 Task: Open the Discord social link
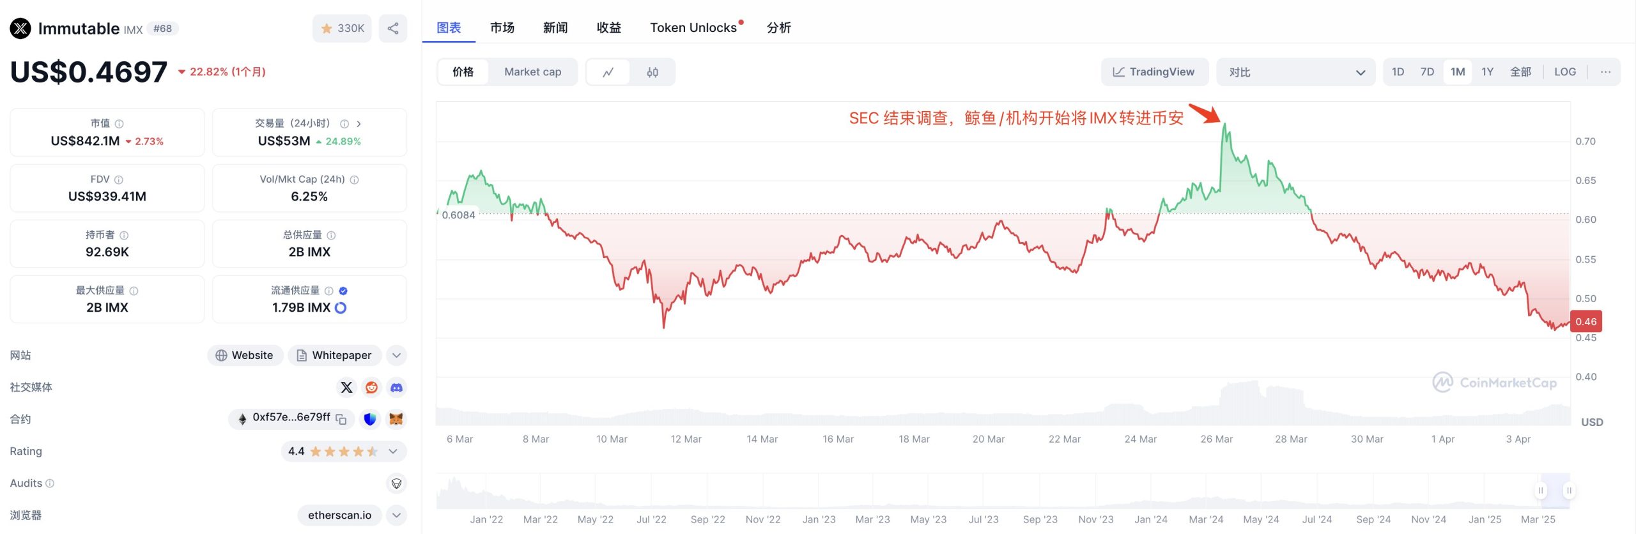coord(396,387)
